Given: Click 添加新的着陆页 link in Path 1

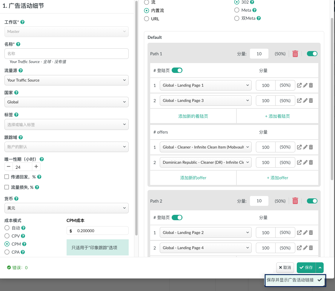Looking at the screenshot, I should pyautogui.click(x=193, y=116).
